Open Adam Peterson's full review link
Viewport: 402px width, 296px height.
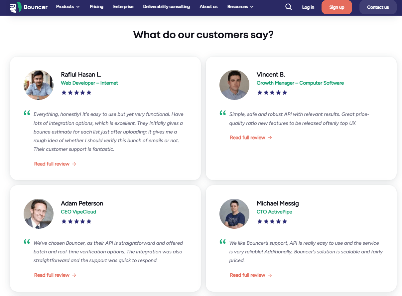pyautogui.click(x=55, y=275)
